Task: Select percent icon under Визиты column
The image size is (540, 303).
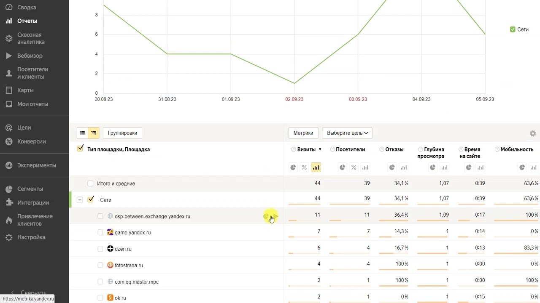Action: [x=304, y=167]
